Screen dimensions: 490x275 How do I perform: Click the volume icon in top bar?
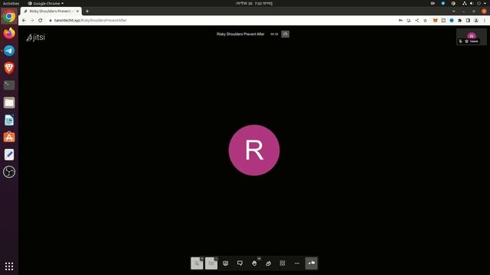[x=472, y=3]
